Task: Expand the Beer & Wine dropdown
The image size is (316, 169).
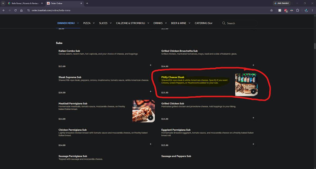Action: (189, 23)
